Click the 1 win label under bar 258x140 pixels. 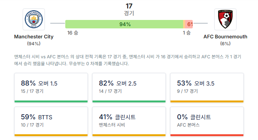[x=187, y=33]
